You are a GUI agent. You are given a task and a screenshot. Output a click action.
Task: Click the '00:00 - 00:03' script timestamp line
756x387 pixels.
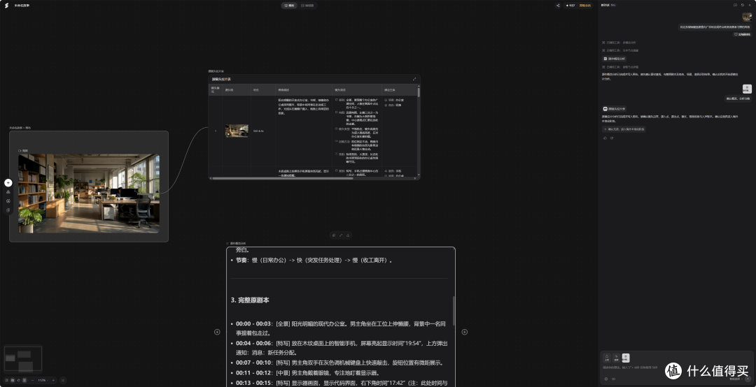tap(341, 328)
